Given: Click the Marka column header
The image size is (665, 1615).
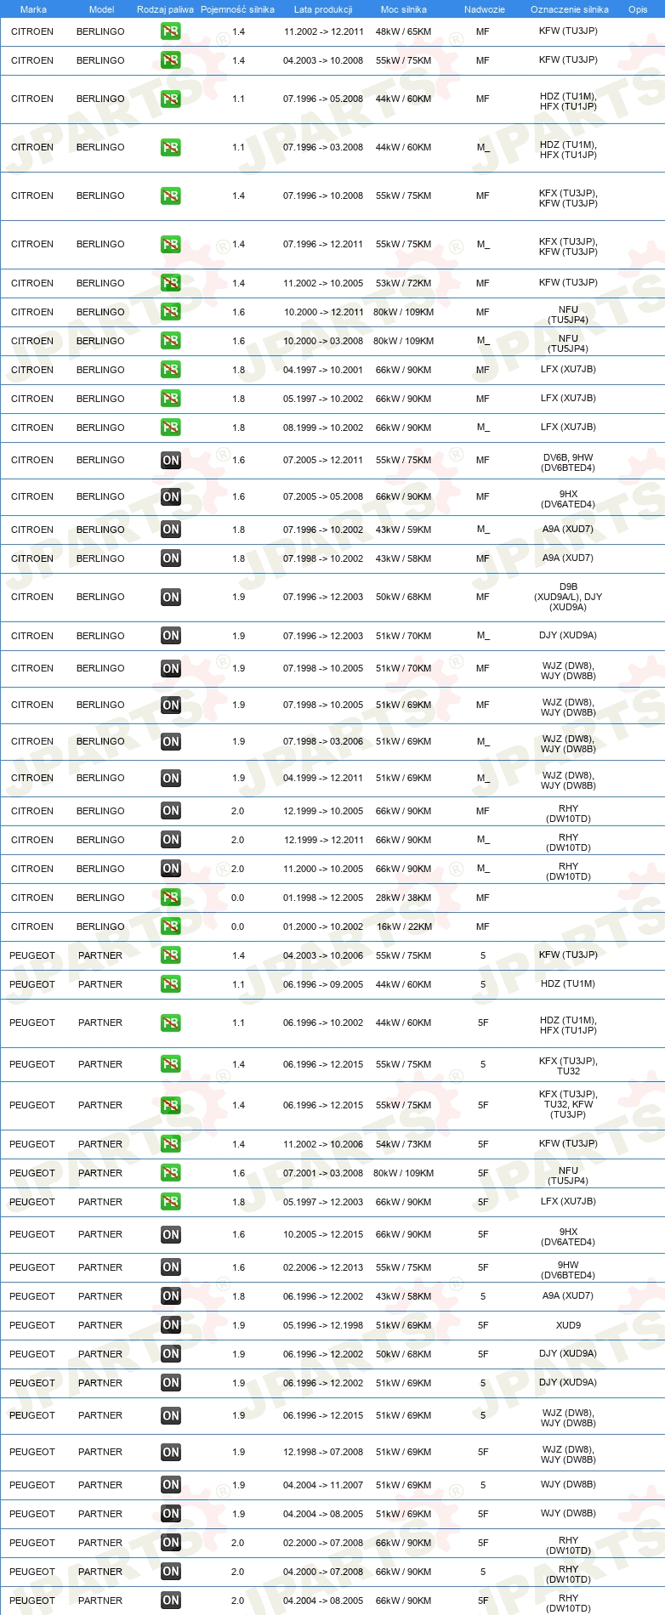Looking at the screenshot, I should click(x=33, y=9).
